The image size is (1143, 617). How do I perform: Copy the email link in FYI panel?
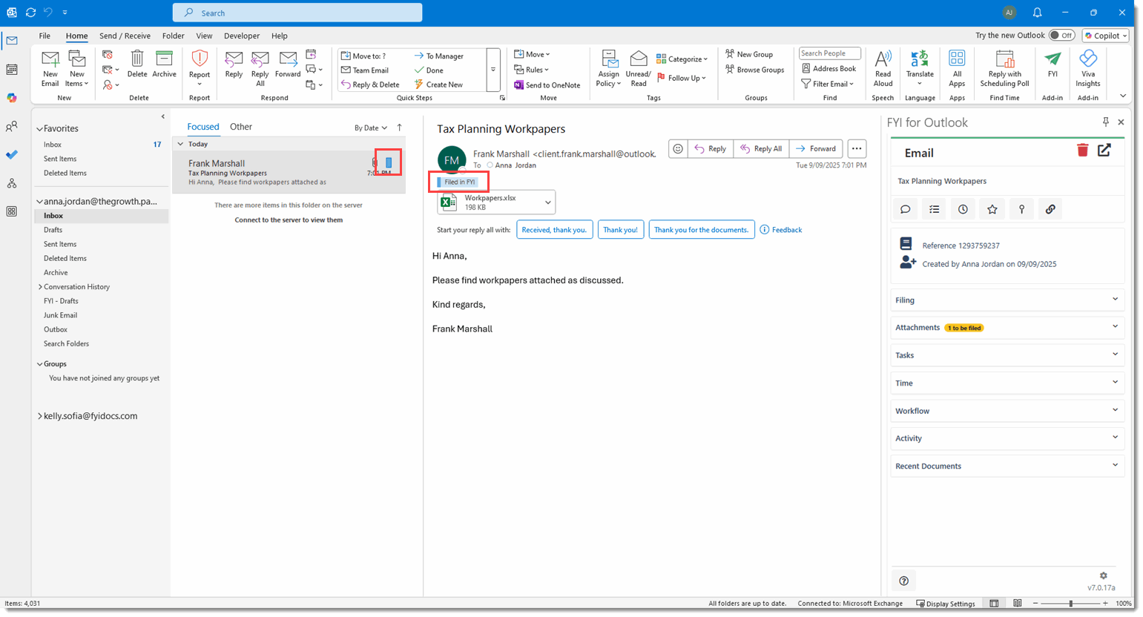(x=1050, y=209)
